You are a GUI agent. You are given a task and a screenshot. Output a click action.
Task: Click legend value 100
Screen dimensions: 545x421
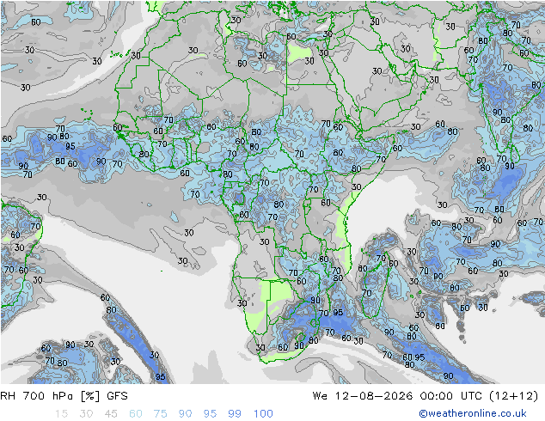(x=263, y=414)
